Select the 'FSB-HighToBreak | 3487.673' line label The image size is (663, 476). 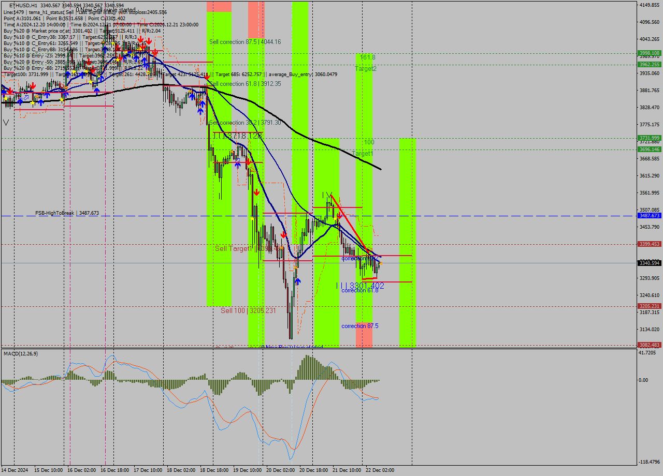pos(67,213)
